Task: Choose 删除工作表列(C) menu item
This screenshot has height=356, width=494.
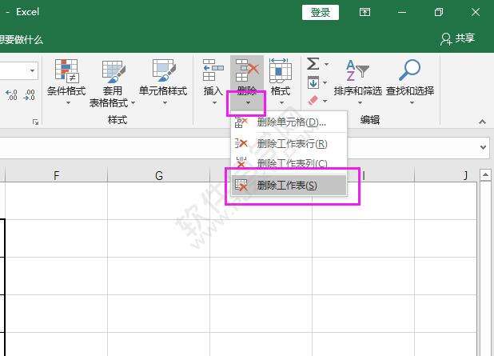Action: 289,163
